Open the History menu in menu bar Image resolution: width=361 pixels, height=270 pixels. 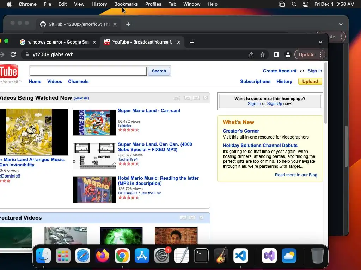[99, 4]
